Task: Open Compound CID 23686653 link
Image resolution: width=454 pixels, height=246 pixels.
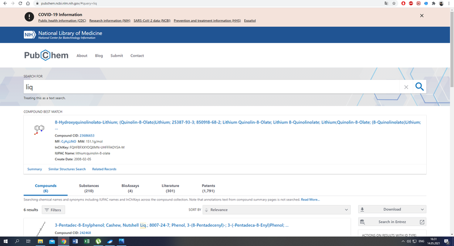Action: point(87,135)
